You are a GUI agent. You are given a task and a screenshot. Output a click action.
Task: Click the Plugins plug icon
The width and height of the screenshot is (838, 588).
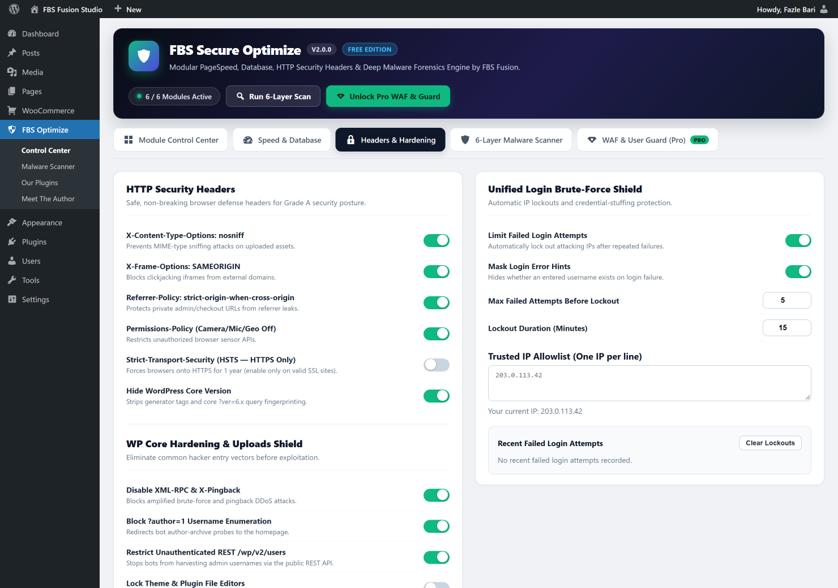(x=12, y=241)
